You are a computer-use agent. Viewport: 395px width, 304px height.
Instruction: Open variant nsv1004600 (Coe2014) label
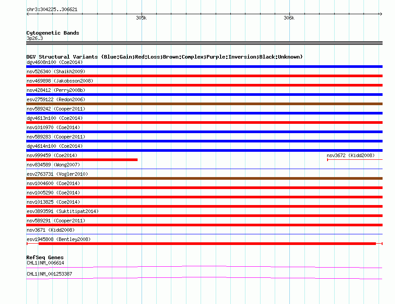pos(53,183)
